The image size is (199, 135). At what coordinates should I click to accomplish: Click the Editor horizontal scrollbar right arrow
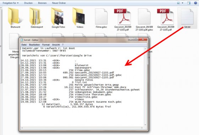tap(142, 128)
